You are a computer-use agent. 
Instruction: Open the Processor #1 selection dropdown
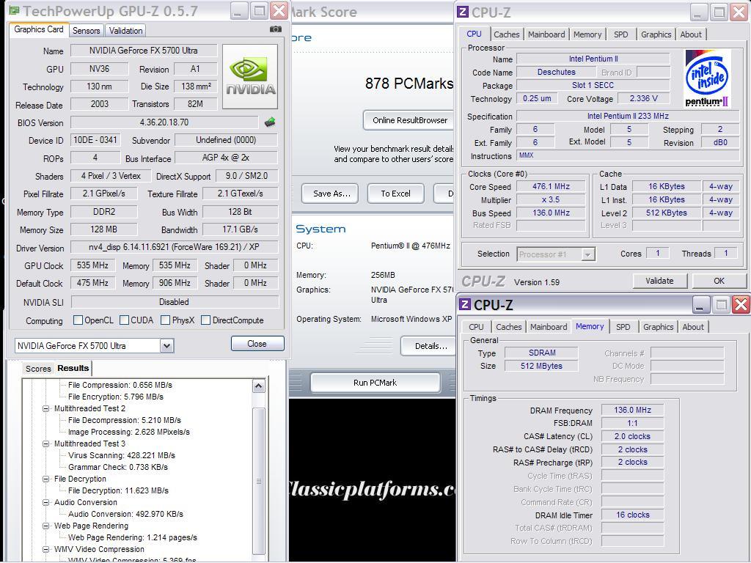tap(587, 254)
